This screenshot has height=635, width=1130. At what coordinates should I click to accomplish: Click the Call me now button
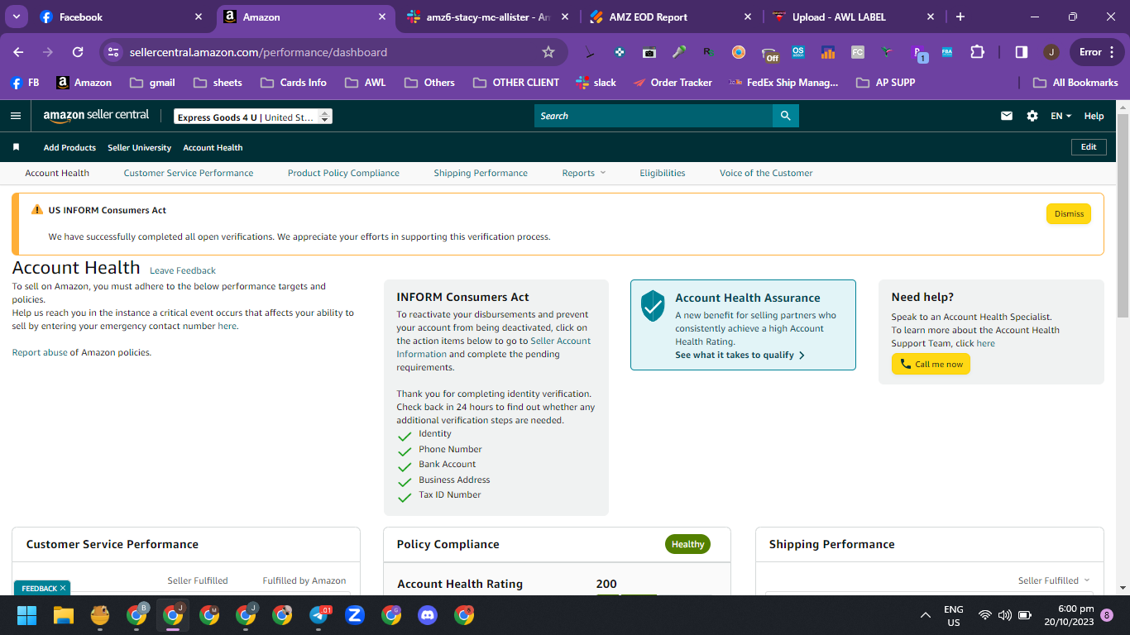click(x=931, y=364)
